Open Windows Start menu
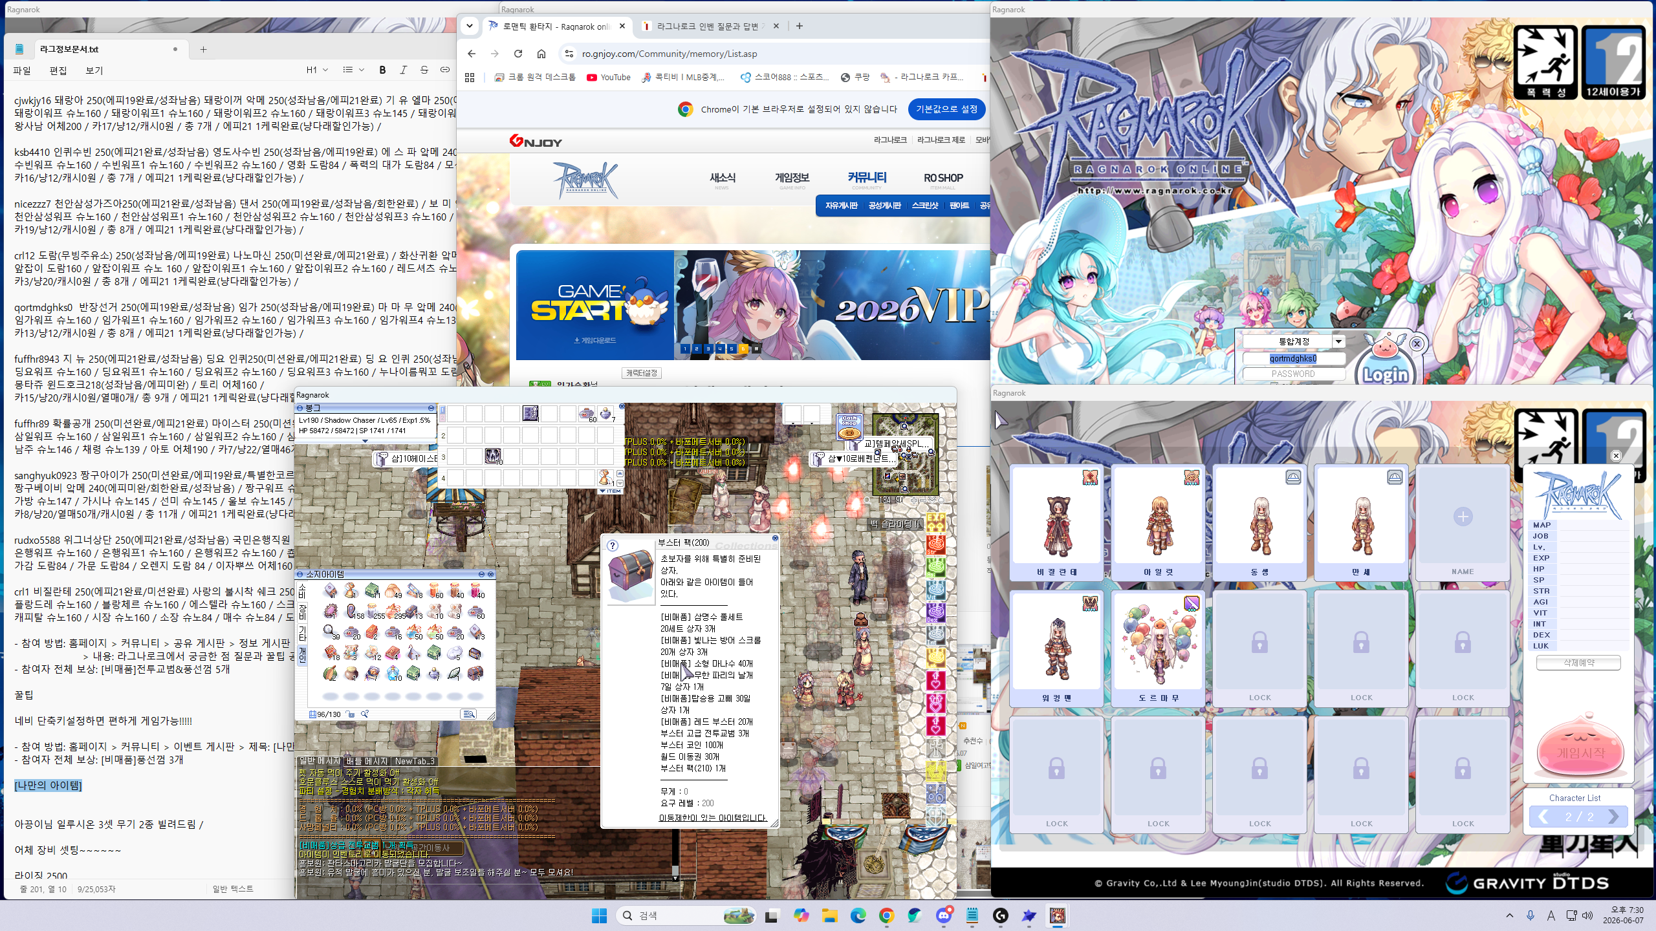Screen dimensions: 1656x931 pyautogui.click(x=599, y=915)
